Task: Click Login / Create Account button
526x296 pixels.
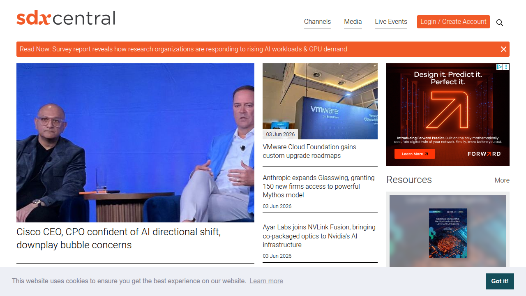Action: click(453, 22)
